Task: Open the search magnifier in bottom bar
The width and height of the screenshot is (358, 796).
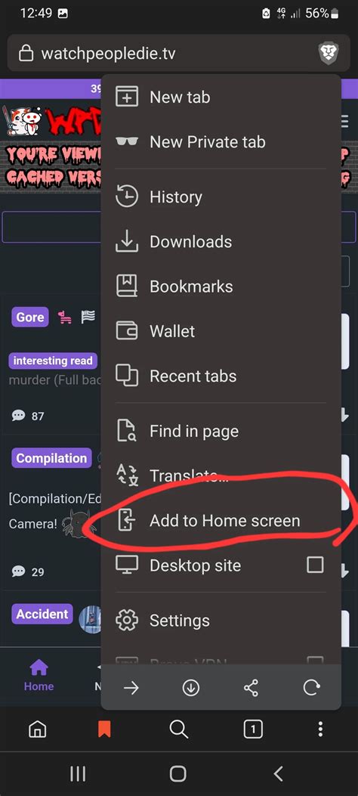Action: click(178, 729)
